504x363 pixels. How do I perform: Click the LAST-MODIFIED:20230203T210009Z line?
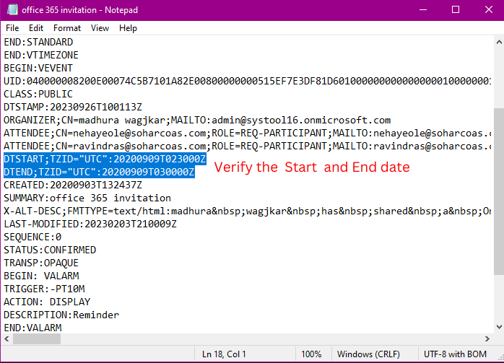coord(90,224)
